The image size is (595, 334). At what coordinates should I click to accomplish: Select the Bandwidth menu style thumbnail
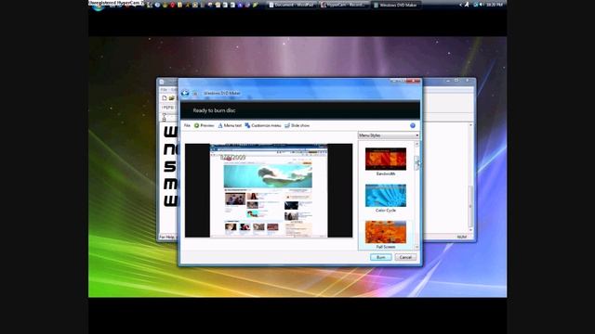tap(386, 159)
